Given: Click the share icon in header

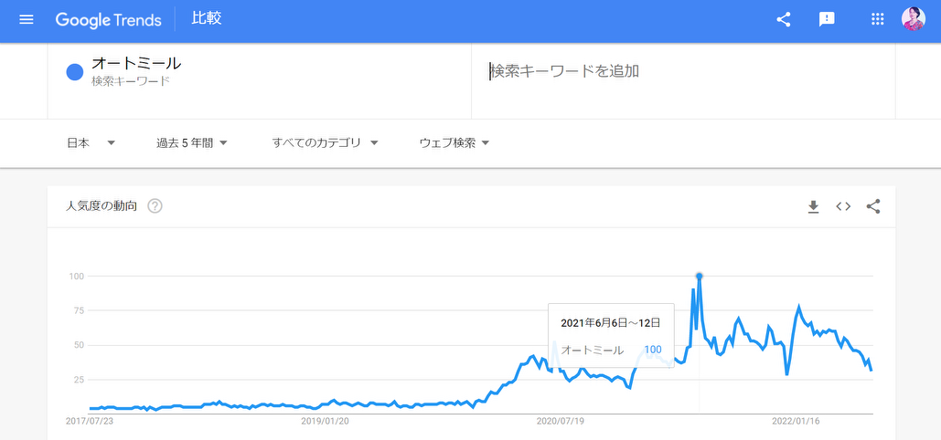Looking at the screenshot, I should 783,20.
